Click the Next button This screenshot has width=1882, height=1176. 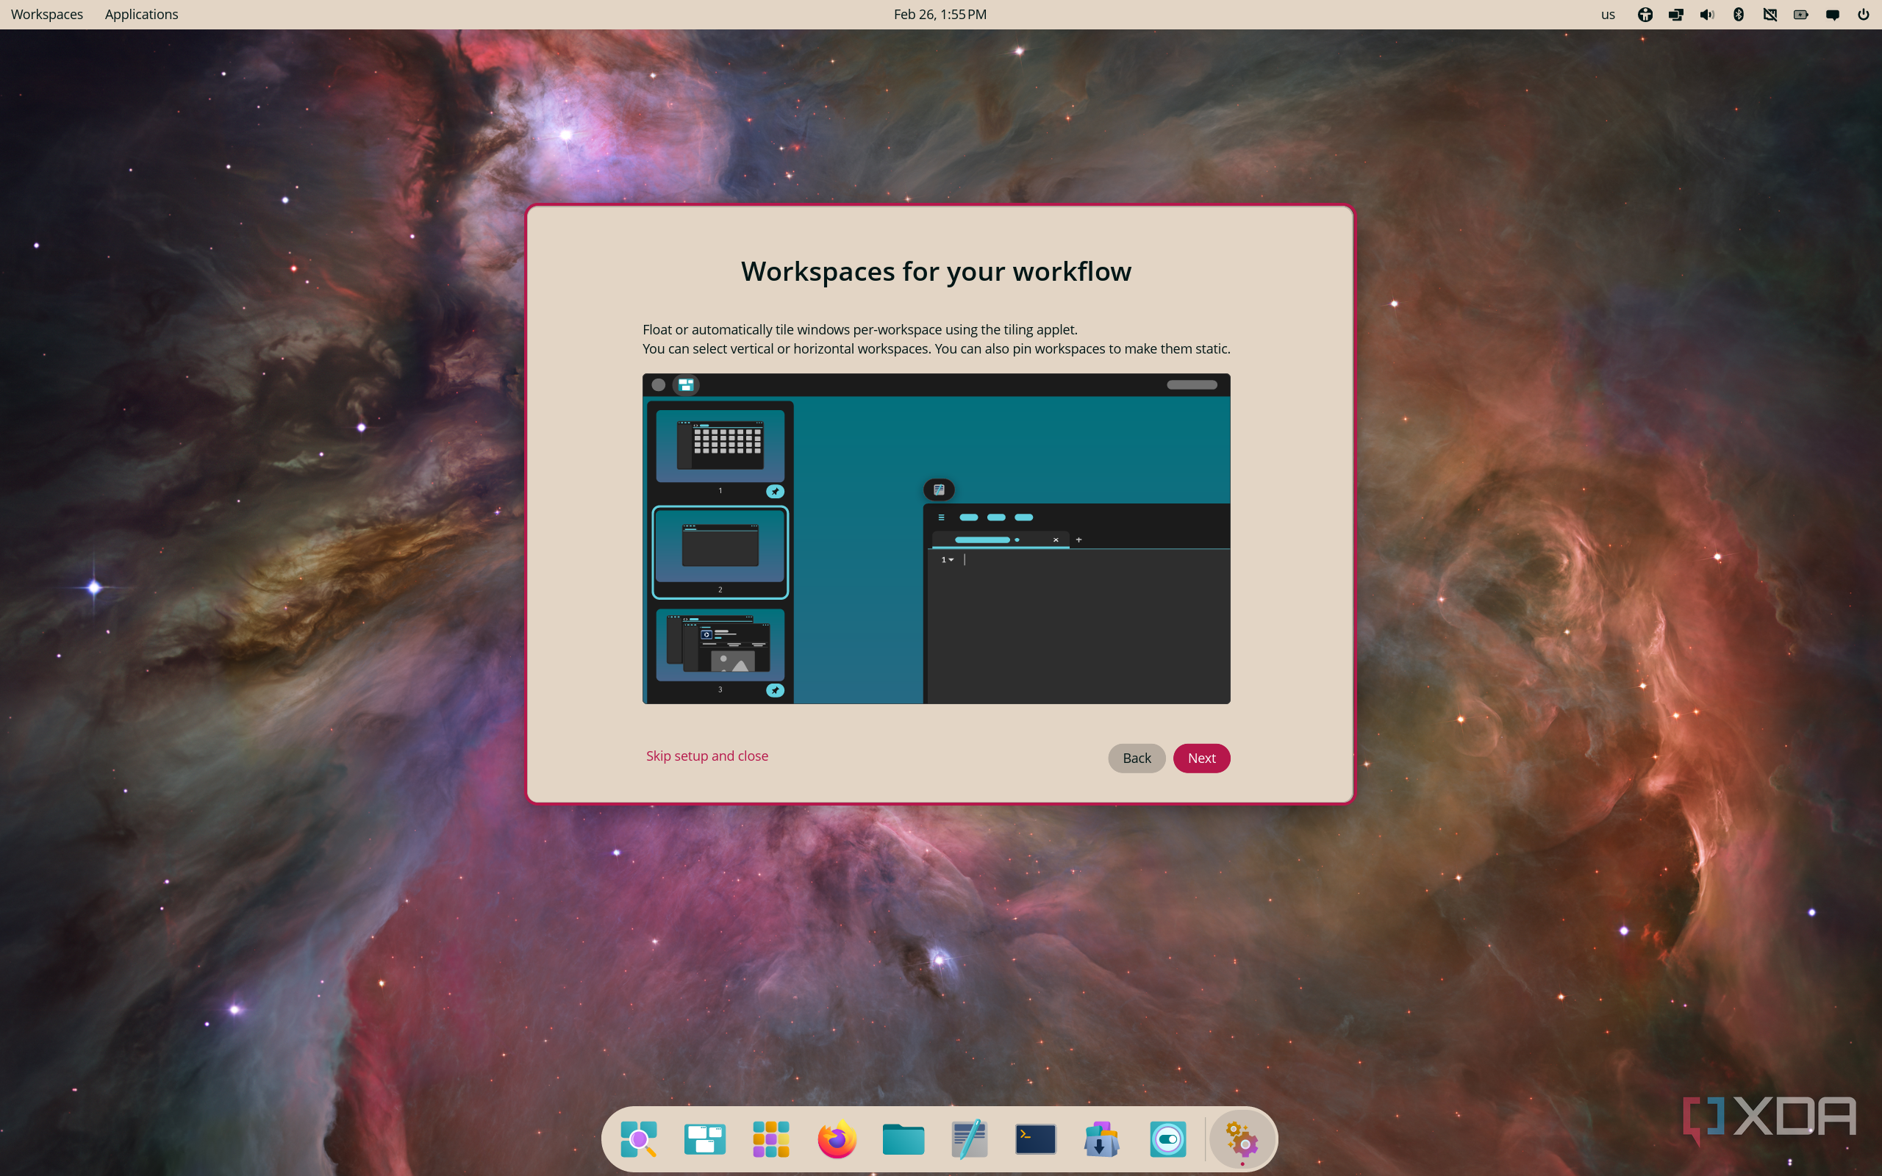(x=1201, y=758)
